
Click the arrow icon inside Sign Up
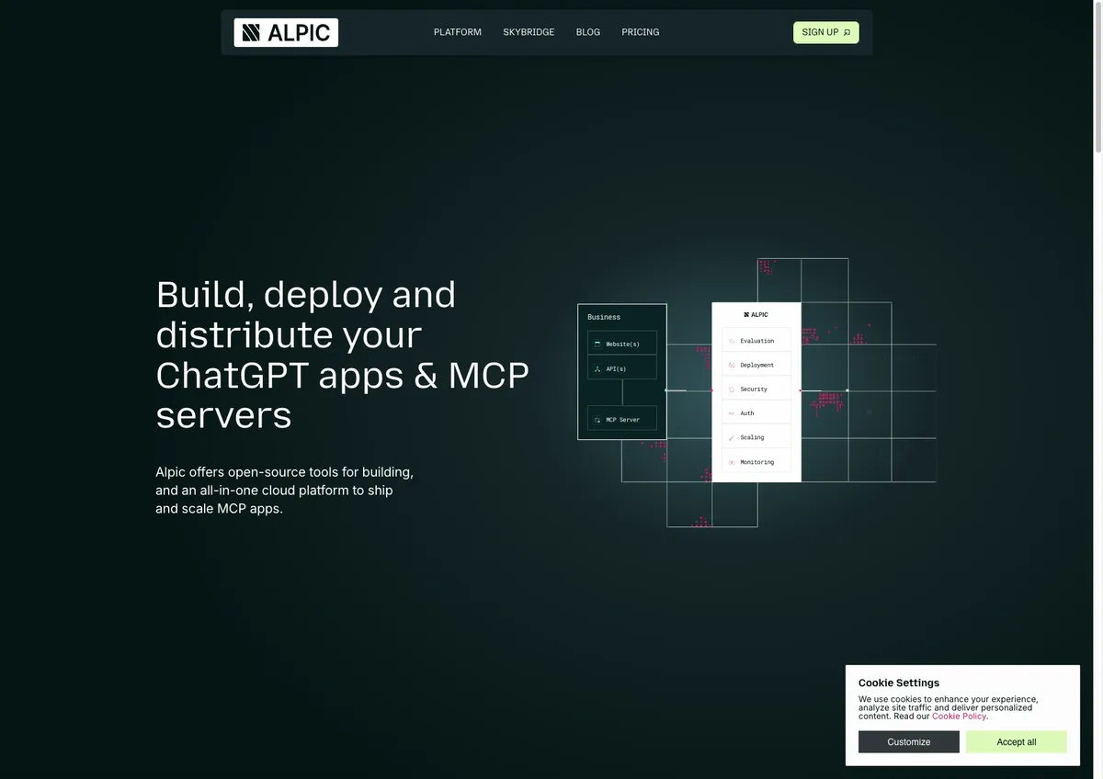[x=847, y=32]
